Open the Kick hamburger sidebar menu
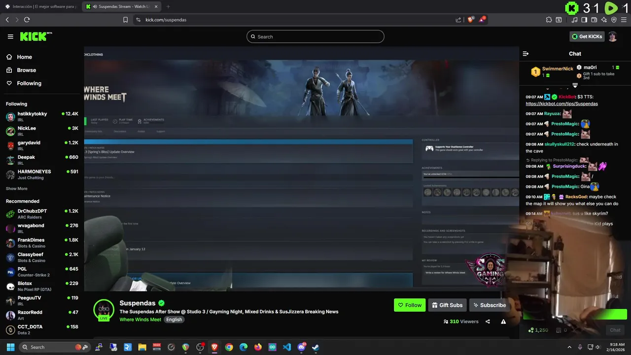The image size is (631, 355). click(x=10, y=36)
